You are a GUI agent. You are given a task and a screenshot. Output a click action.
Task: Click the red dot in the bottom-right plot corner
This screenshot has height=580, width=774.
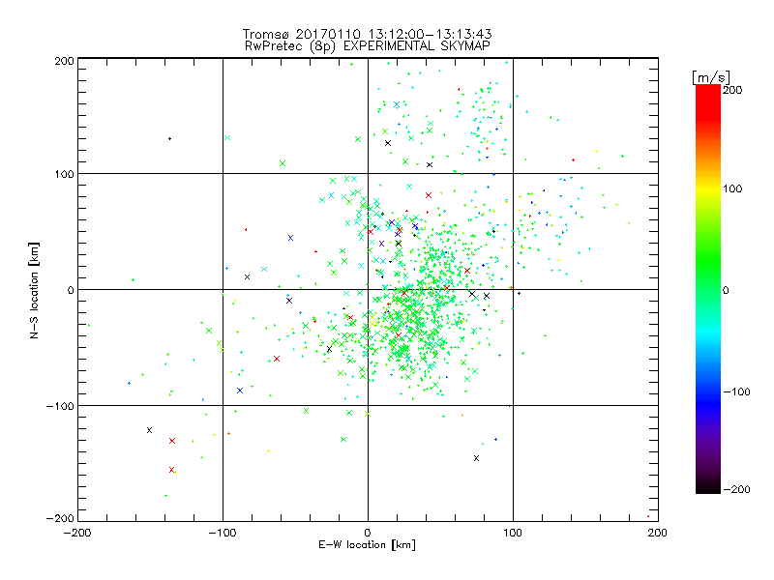(648, 516)
